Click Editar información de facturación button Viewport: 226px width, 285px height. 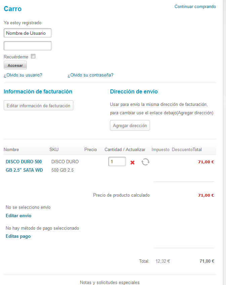38,106
